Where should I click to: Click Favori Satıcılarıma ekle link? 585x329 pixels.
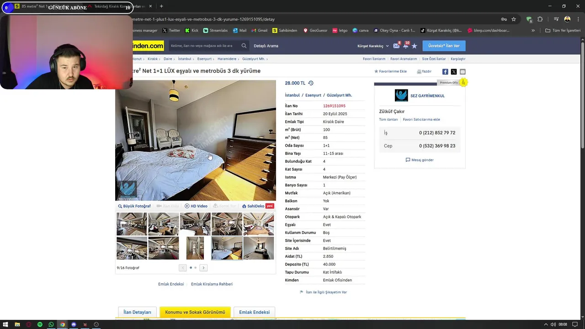pos(421,120)
